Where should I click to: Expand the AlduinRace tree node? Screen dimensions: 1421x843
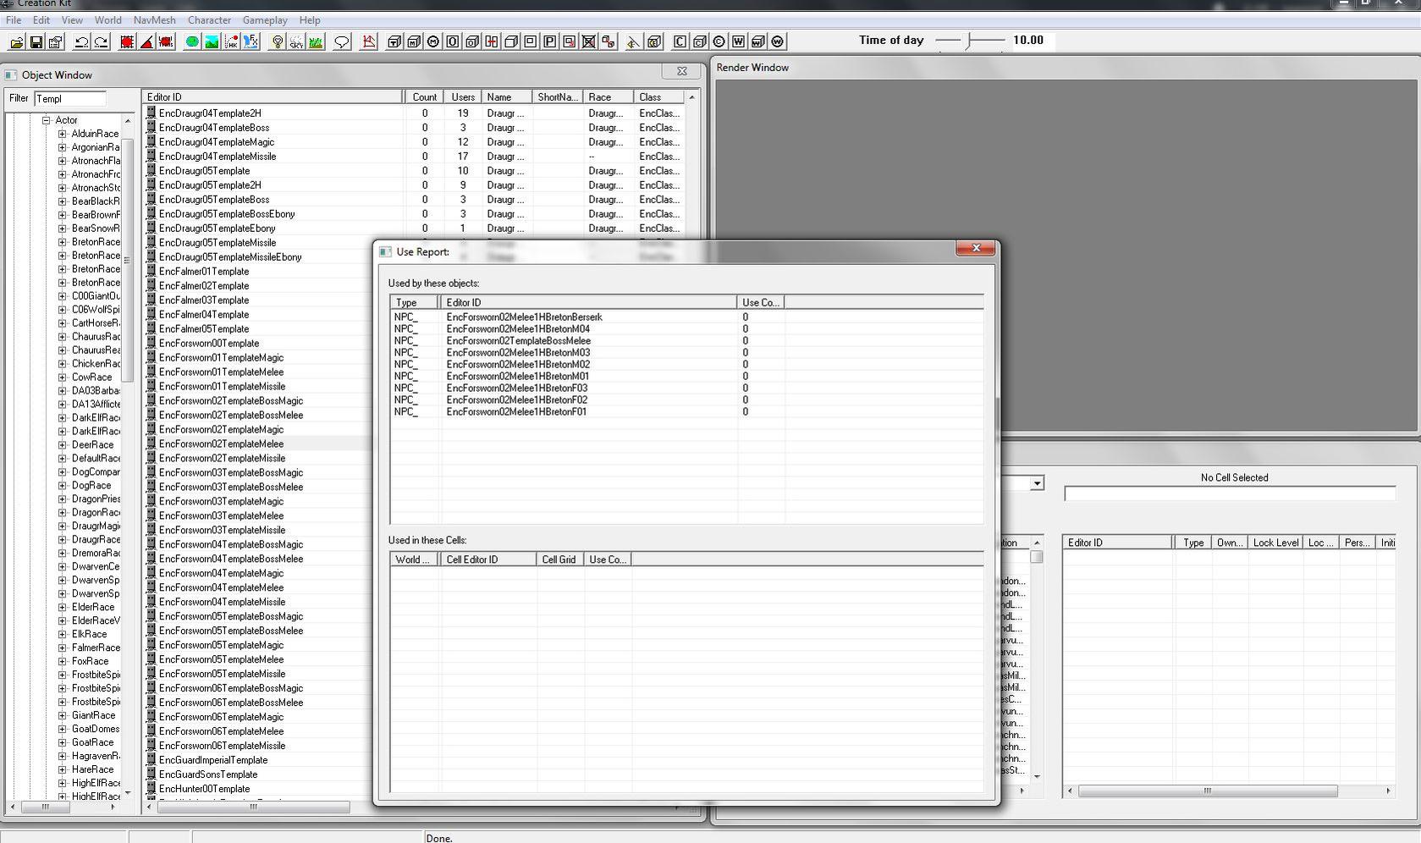coord(62,134)
